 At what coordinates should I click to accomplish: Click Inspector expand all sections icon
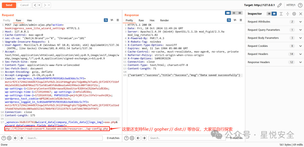tap(281, 14)
